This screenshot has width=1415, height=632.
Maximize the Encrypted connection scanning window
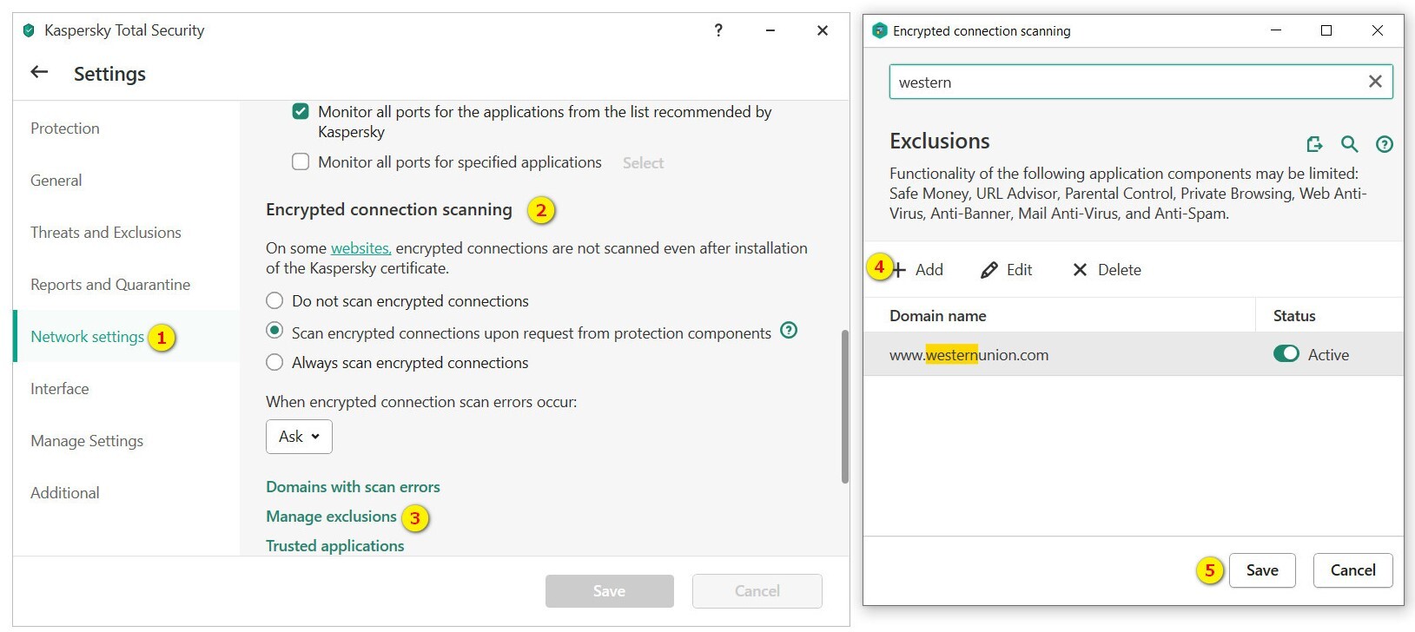[1326, 30]
